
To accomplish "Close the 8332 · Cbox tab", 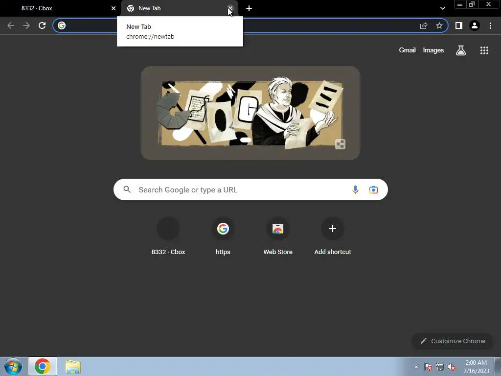I will (x=114, y=8).
